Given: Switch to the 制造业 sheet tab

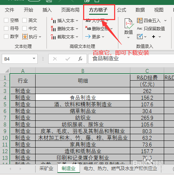Looking at the screenshot, I should click(69, 169).
